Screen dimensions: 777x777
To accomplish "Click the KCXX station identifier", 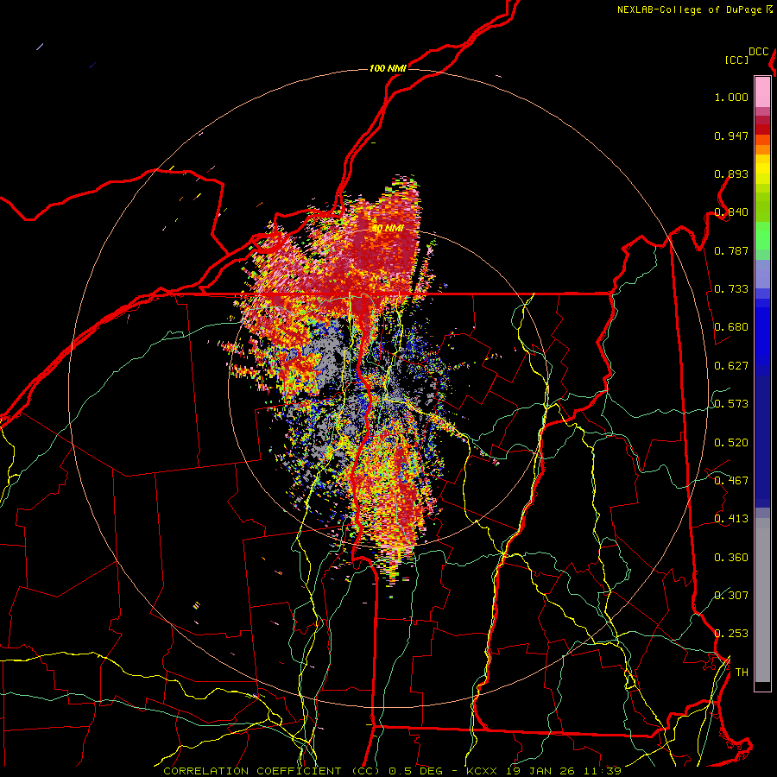I will pyautogui.click(x=481, y=771).
